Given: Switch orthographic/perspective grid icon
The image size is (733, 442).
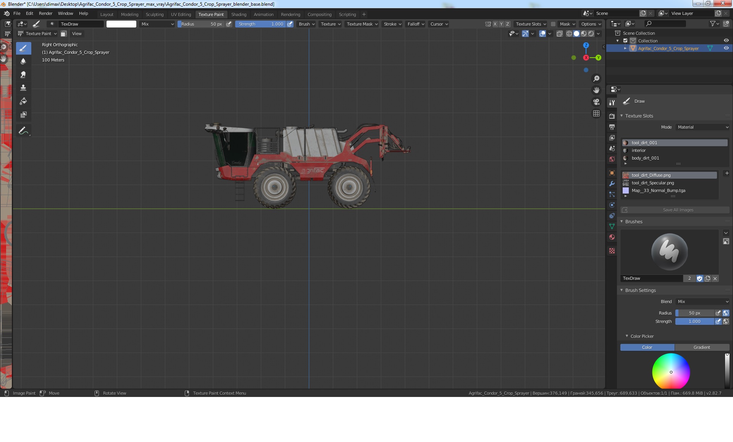Looking at the screenshot, I should click(596, 114).
